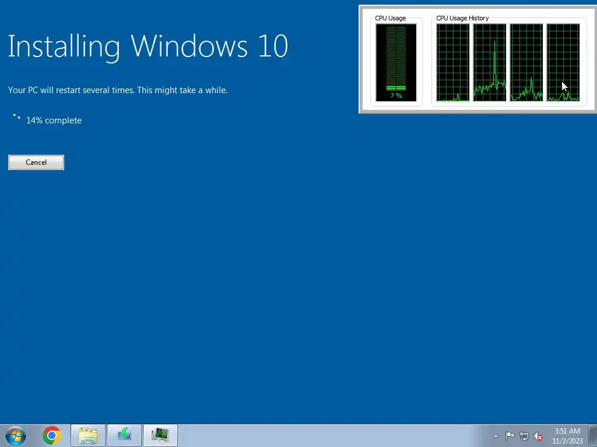The height and width of the screenshot is (447, 597).
Task: Click the show desktop strip at the taskbar end
Action: coord(594,435)
